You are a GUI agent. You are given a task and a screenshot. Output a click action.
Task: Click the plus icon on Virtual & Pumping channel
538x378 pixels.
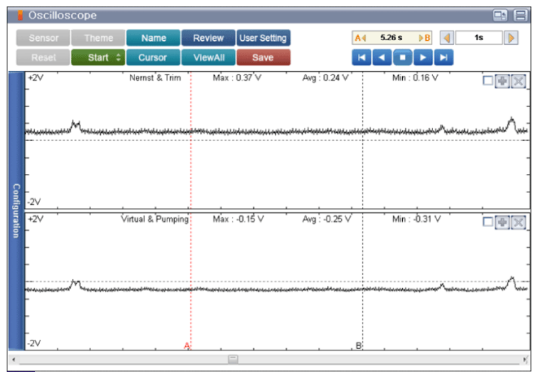point(502,222)
